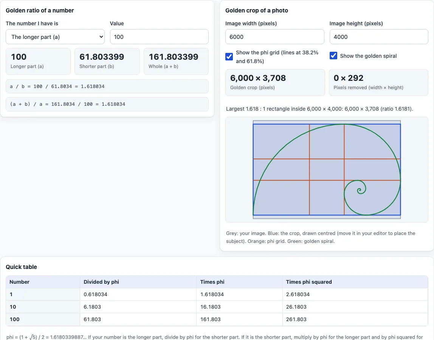Image resolution: width=434 pixels, height=340 pixels.
Task: Click the 0.618034 table cell
Action: pyautogui.click(x=138, y=294)
